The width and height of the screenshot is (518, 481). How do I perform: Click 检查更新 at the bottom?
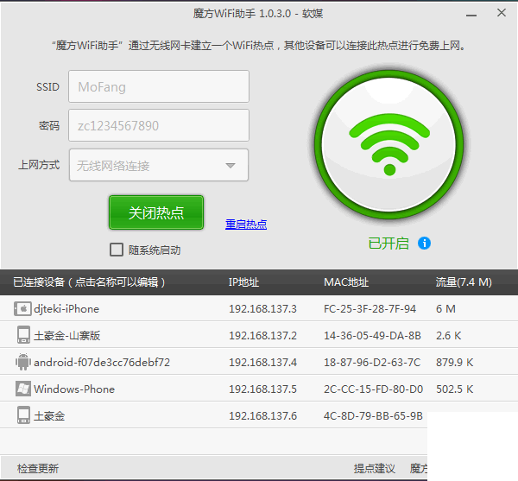(x=38, y=468)
